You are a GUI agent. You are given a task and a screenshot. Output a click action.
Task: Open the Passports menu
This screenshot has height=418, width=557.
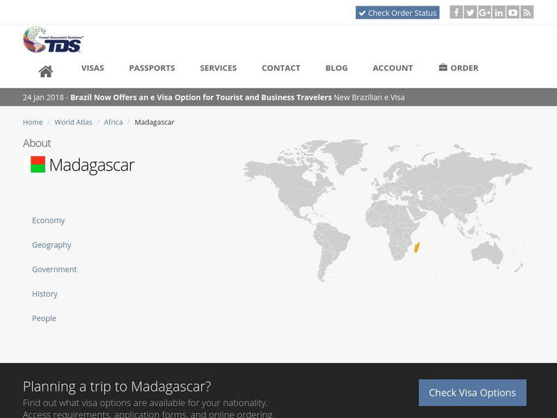152,68
